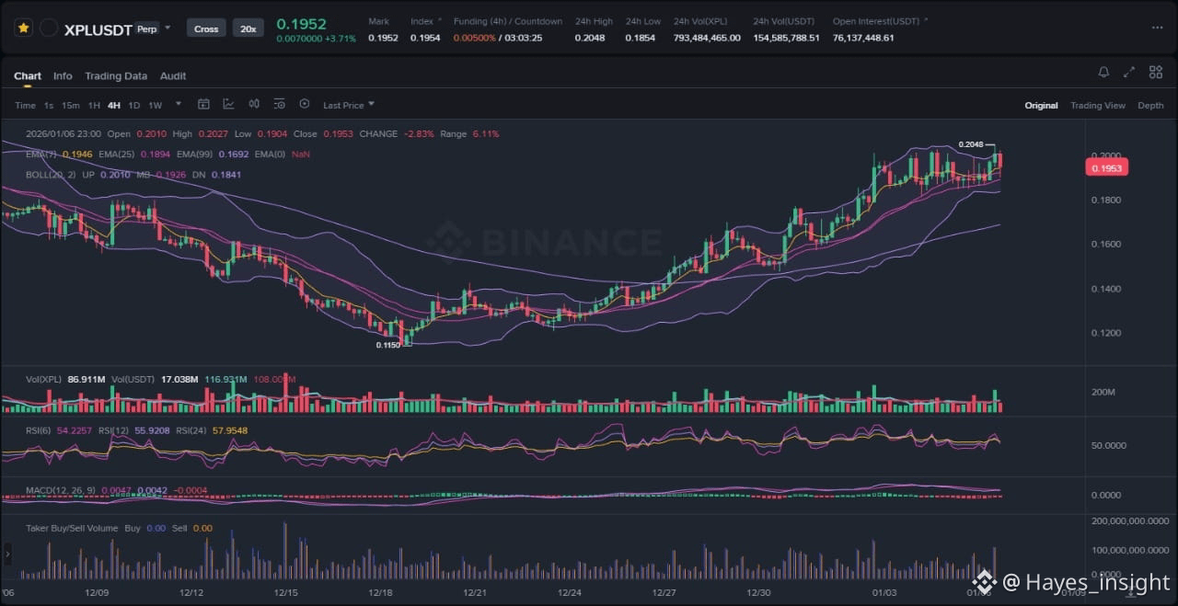Expand chart to fullscreen with arrows icon
Viewport: 1178px width, 606px height.
(1129, 73)
